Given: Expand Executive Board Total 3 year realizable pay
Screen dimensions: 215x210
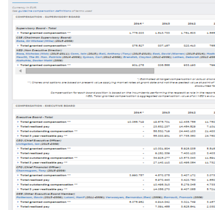Looking at the screenshot, I should [18, 136].
